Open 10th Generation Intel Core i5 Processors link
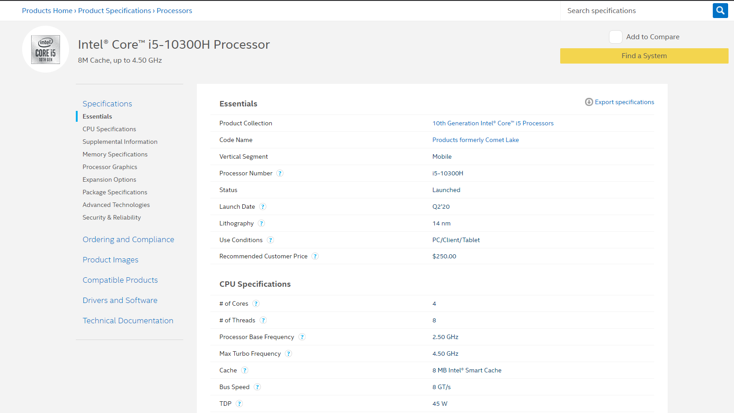734x413 pixels. 493,123
